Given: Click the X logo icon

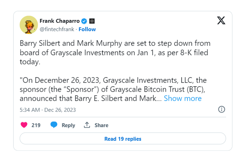Looking at the screenshot, I should tap(221, 21).
